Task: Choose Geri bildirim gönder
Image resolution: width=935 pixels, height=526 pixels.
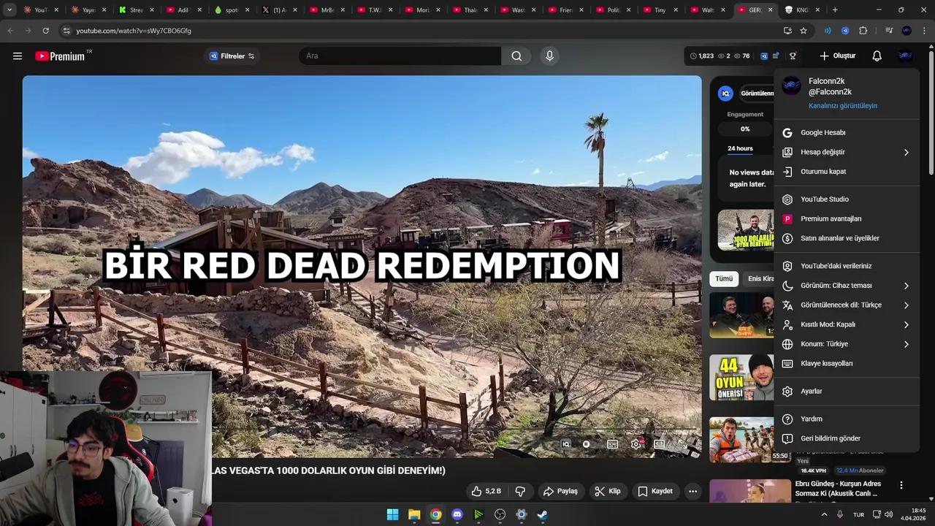Action: (x=846, y=438)
